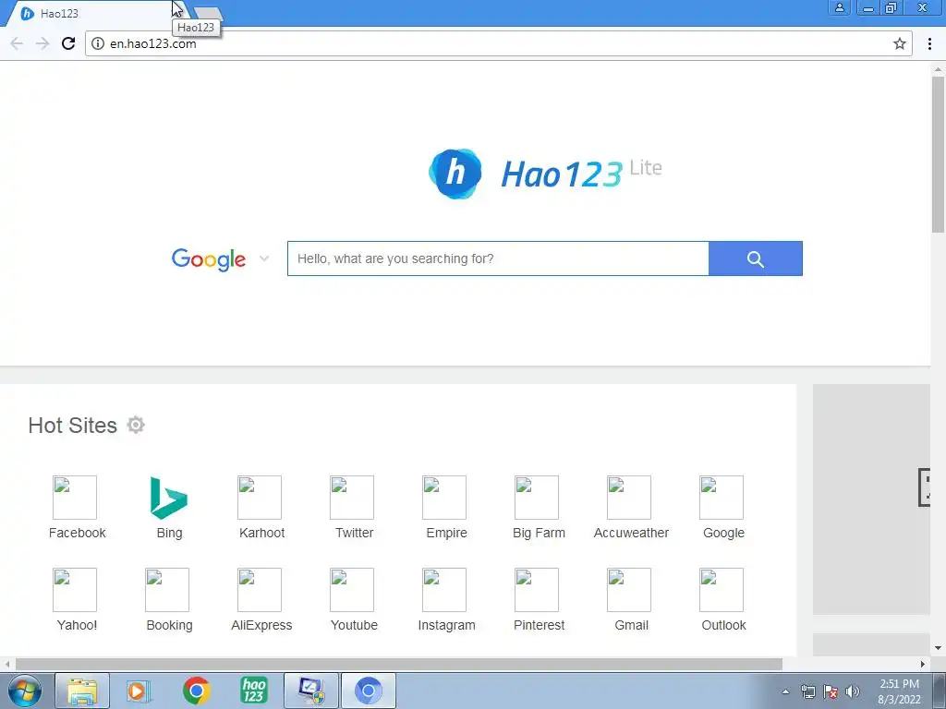
Task: Click the scroll down arrow
Action: [x=938, y=649]
